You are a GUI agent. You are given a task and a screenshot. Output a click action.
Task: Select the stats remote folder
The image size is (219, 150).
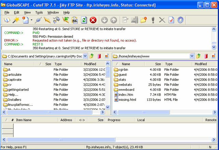coord(120,80)
